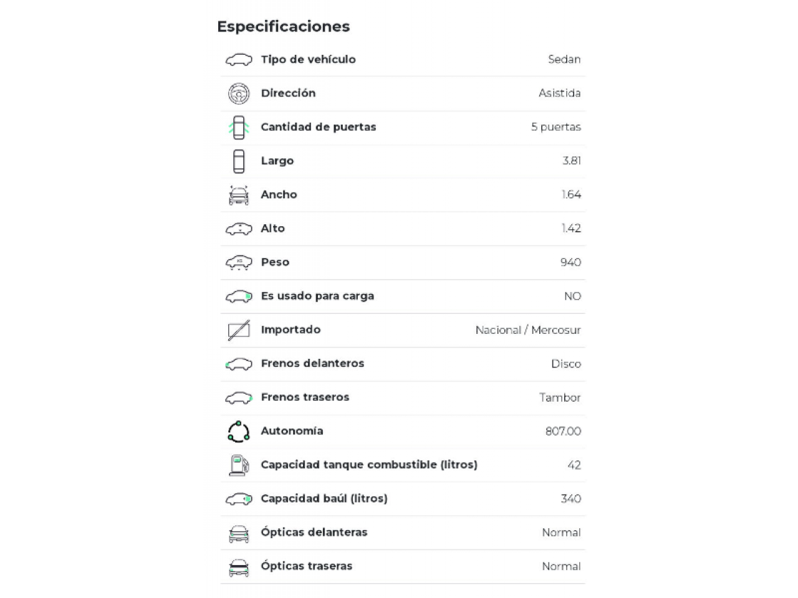Image resolution: width=798 pixels, height=598 pixels.
Task: Click the 5 puertas value
Action: point(555,127)
